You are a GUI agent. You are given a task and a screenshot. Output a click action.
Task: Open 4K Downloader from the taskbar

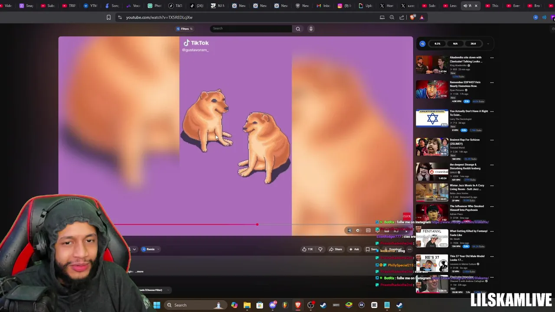coord(362,305)
